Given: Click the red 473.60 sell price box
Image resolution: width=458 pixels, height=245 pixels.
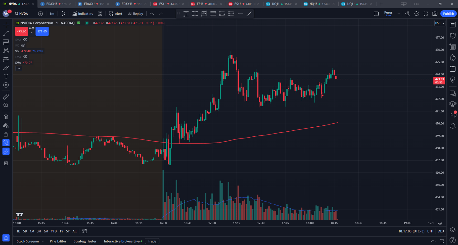Looking at the screenshot, I should pyautogui.click(x=21, y=31).
